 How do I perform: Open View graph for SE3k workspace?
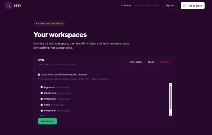pyautogui.click(x=136, y=62)
